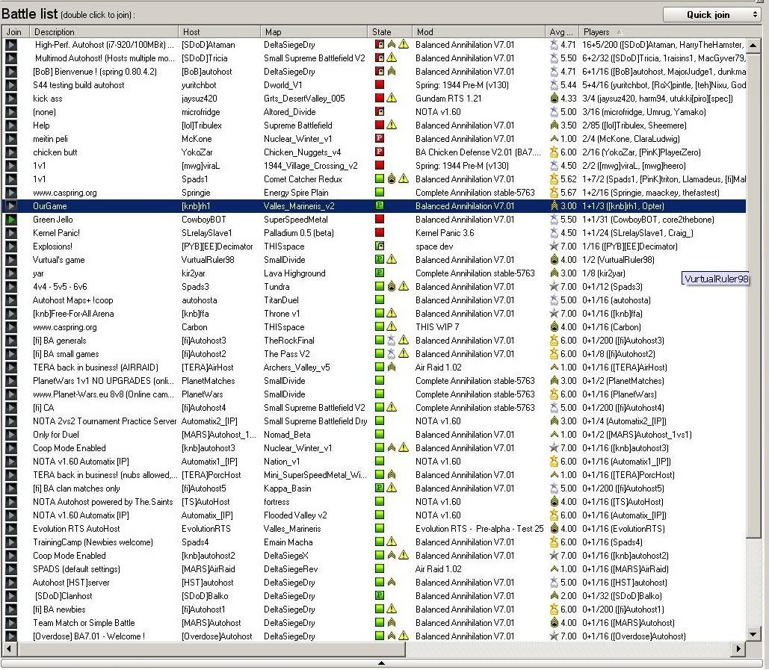
Task: Click horizontal scrollbar left arrow
Action: point(9,649)
